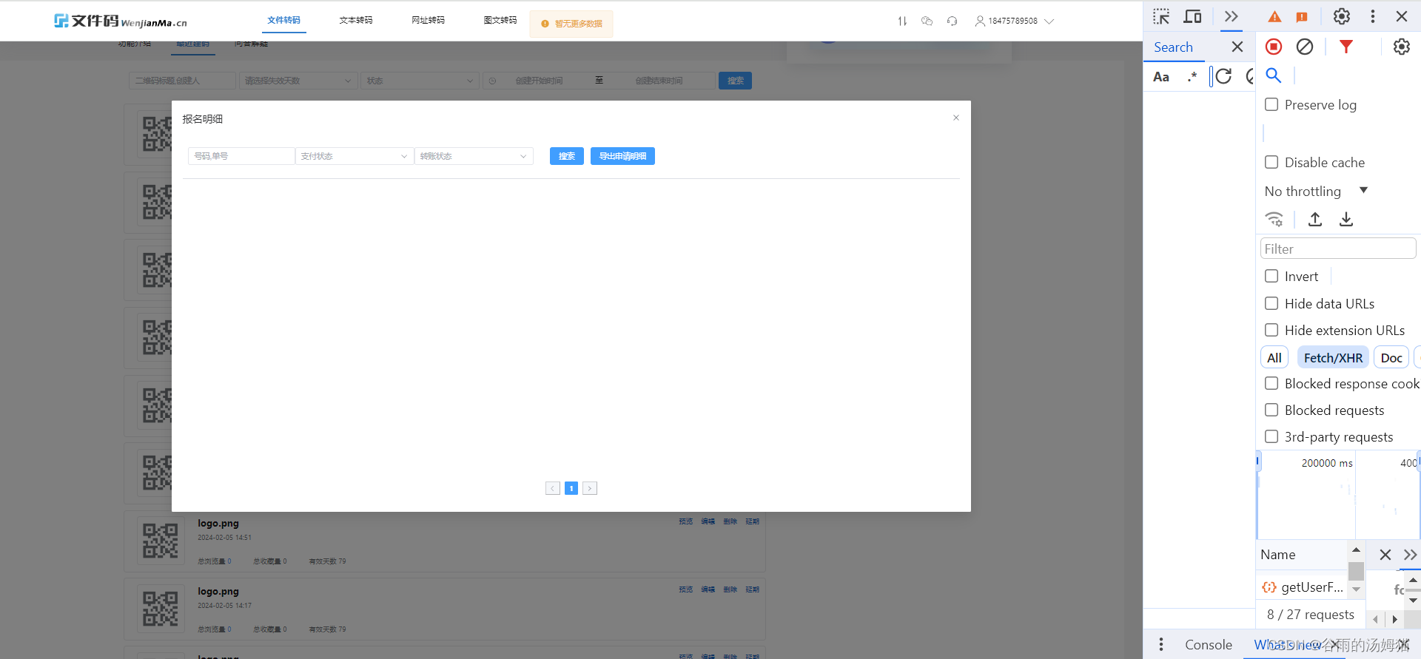Open the orange issues indicator

point(1302,17)
